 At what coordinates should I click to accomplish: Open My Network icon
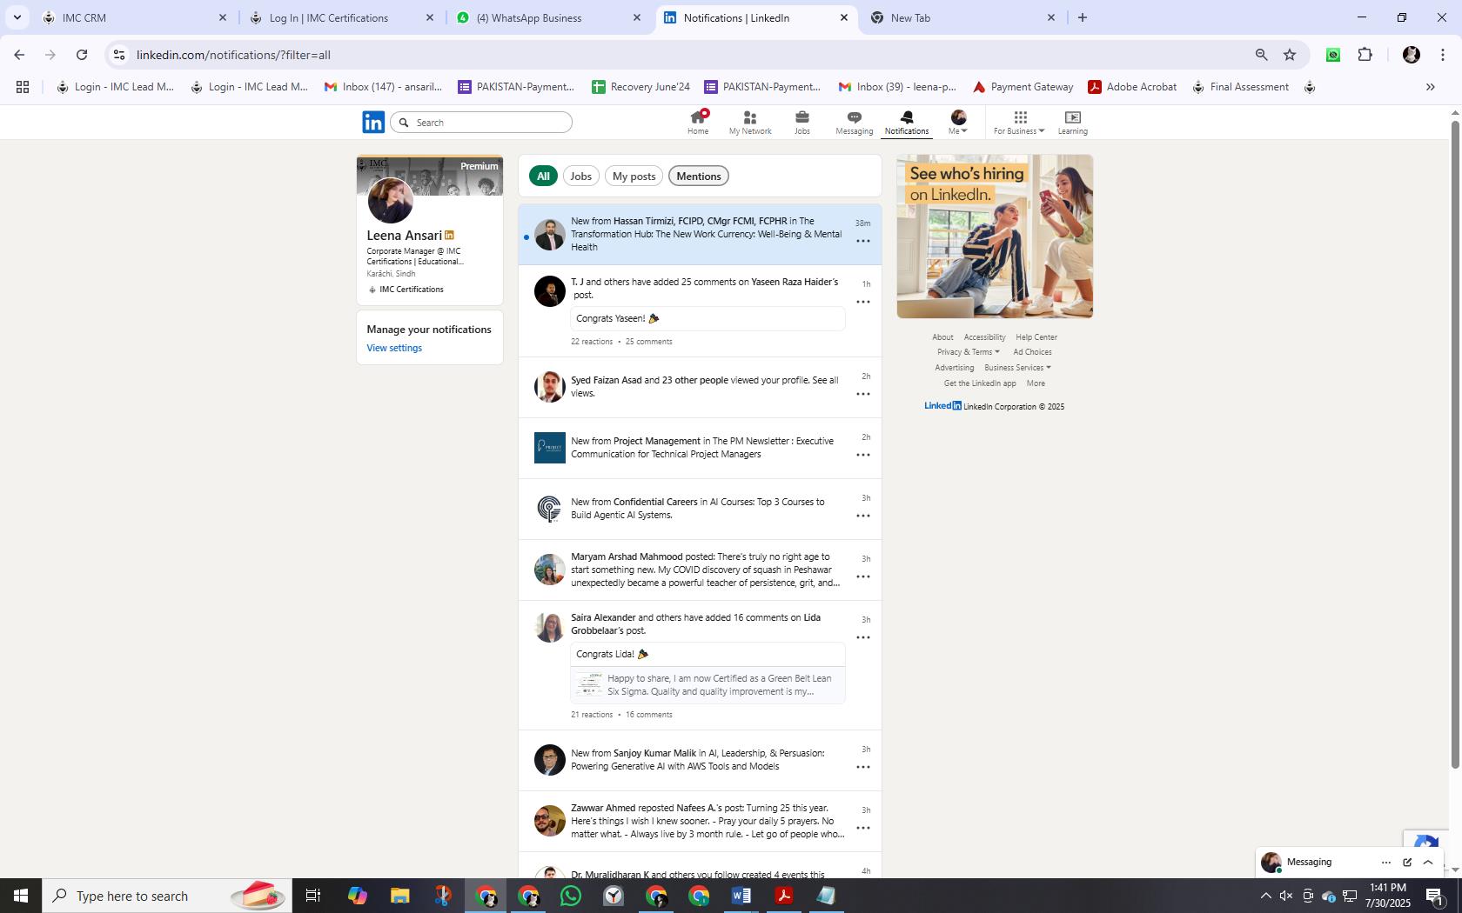[750, 123]
